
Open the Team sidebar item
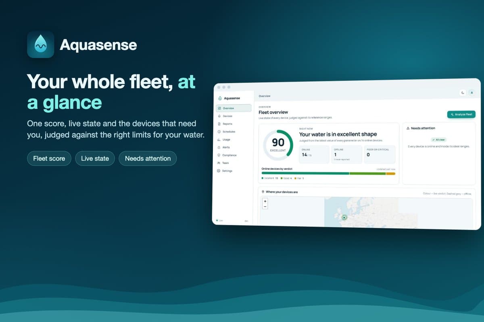[234, 163]
